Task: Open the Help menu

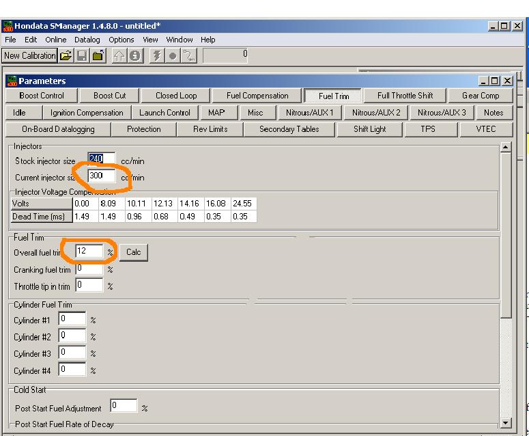Action: point(208,40)
